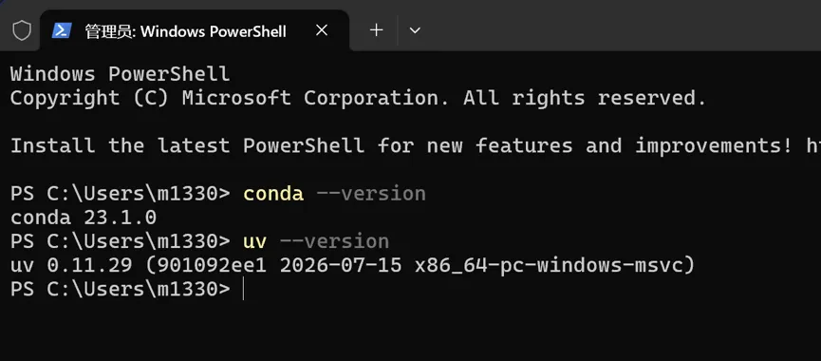Click the PowerShell icon in the tab

(62, 31)
